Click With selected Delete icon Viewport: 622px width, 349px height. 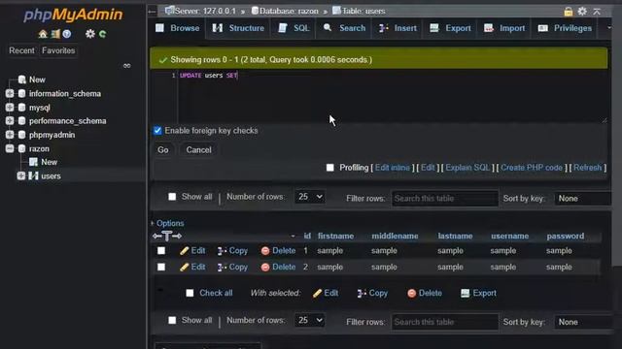(412, 293)
